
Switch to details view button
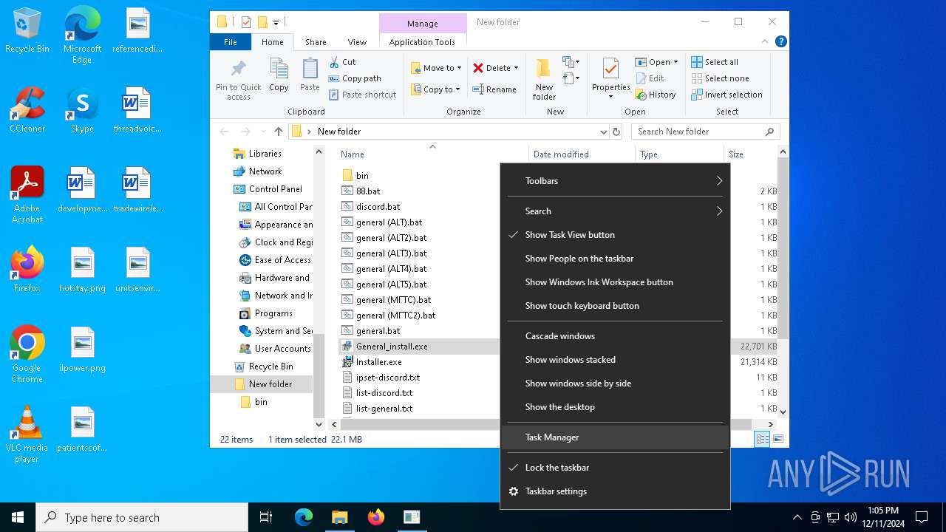click(x=762, y=439)
